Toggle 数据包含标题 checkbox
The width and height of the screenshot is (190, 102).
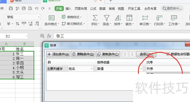[168, 54]
